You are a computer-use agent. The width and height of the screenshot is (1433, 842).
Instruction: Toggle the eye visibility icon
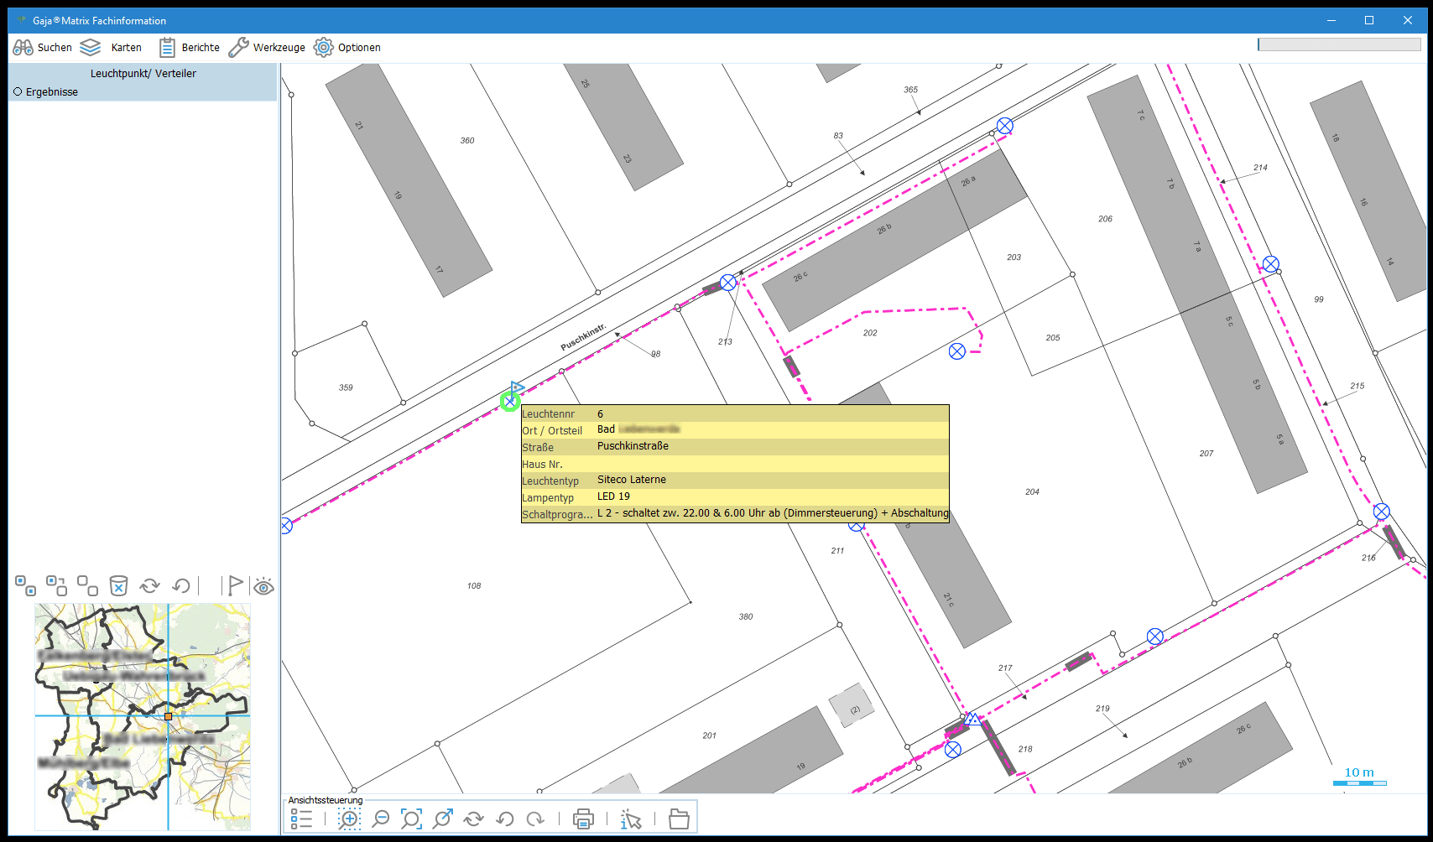[x=263, y=586]
